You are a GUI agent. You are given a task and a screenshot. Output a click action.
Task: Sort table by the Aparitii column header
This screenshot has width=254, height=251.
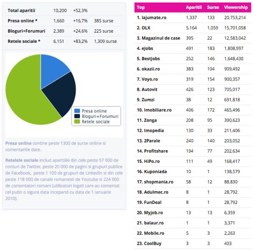click(x=194, y=8)
